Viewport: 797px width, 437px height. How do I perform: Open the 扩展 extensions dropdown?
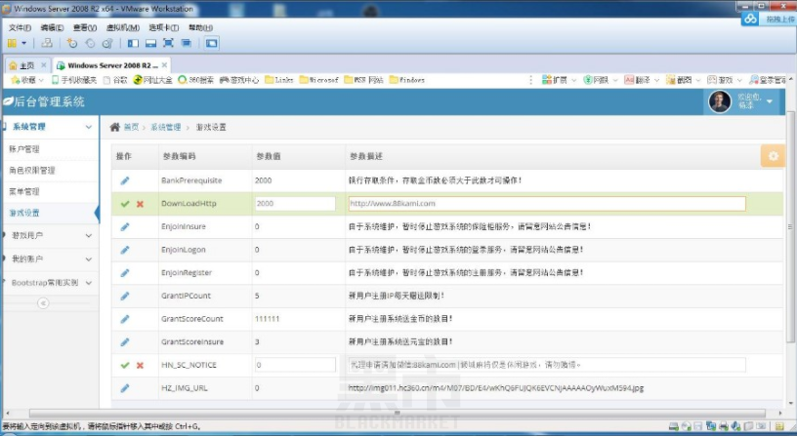[559, 80]
